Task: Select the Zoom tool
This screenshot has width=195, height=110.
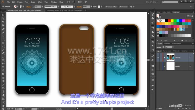Action: click(3, 109)
